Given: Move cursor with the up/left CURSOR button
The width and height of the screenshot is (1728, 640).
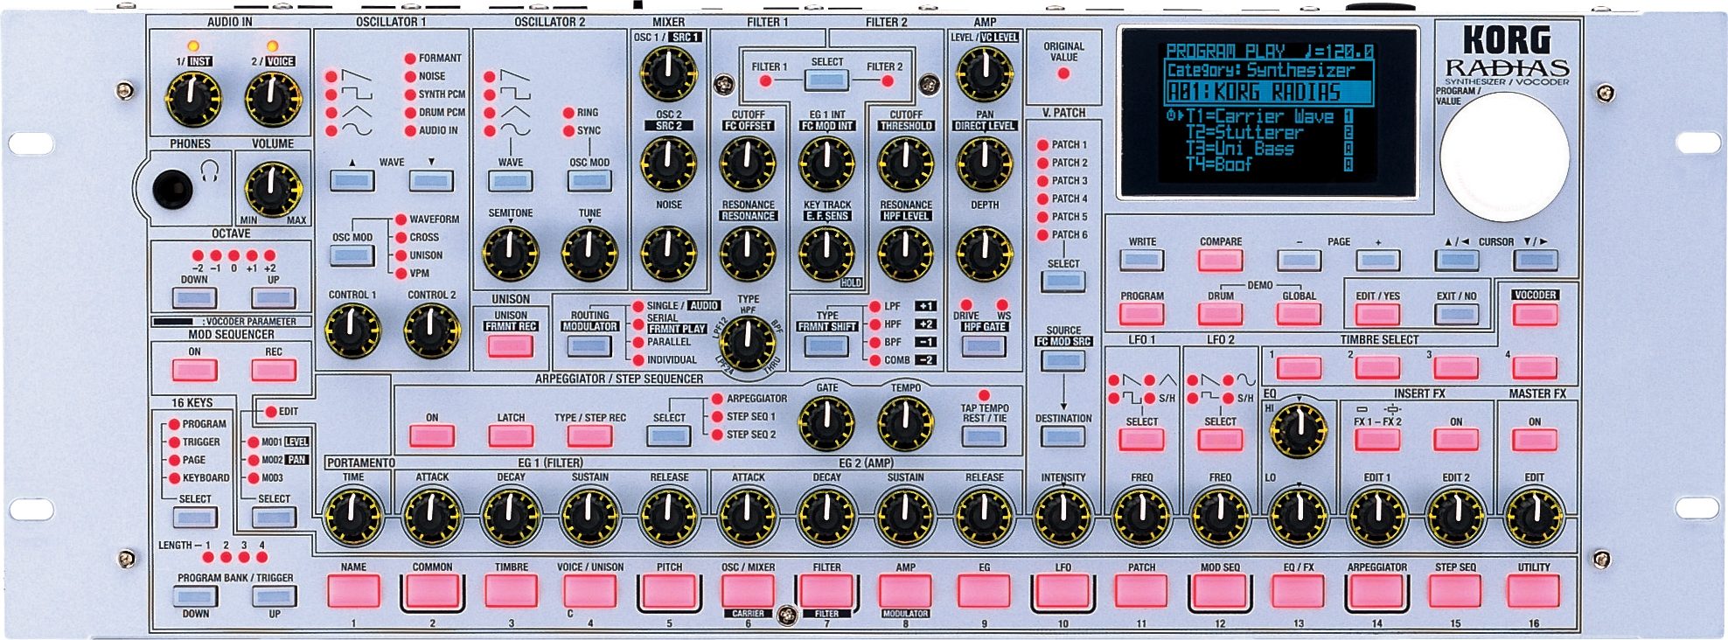Looking at the screenshot, I should (1457, 260).
